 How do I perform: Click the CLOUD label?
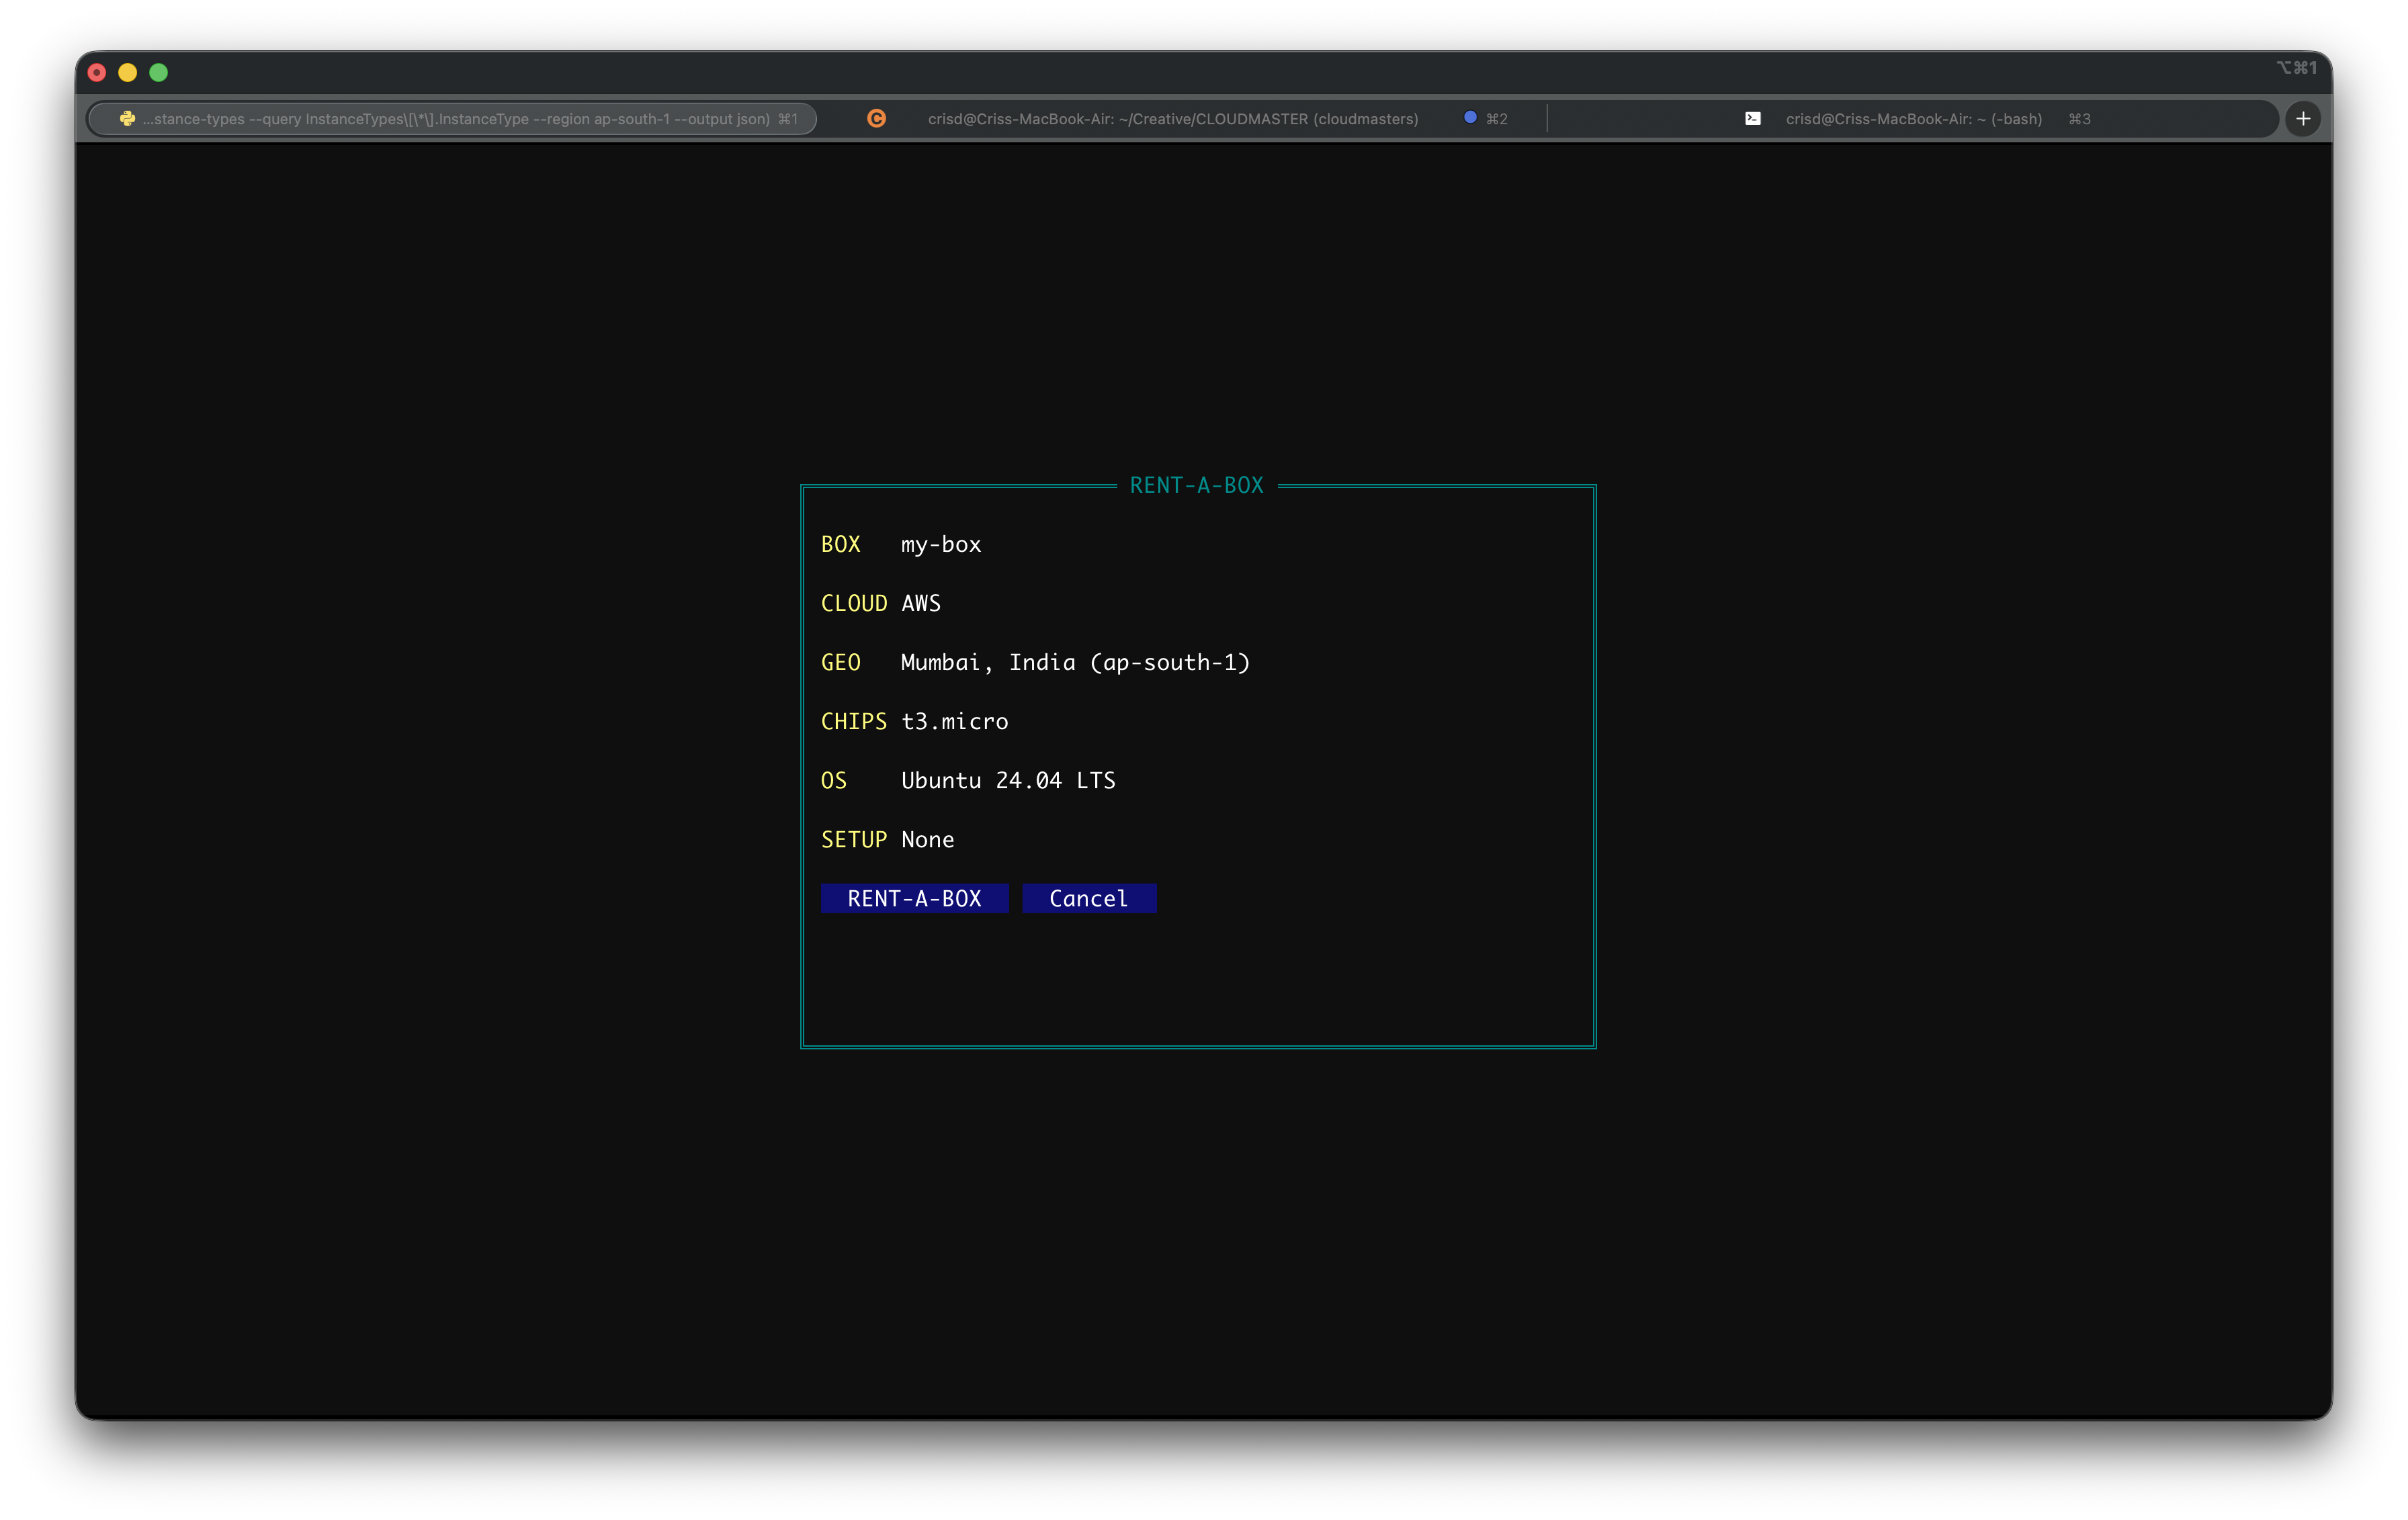click(853, 604)
